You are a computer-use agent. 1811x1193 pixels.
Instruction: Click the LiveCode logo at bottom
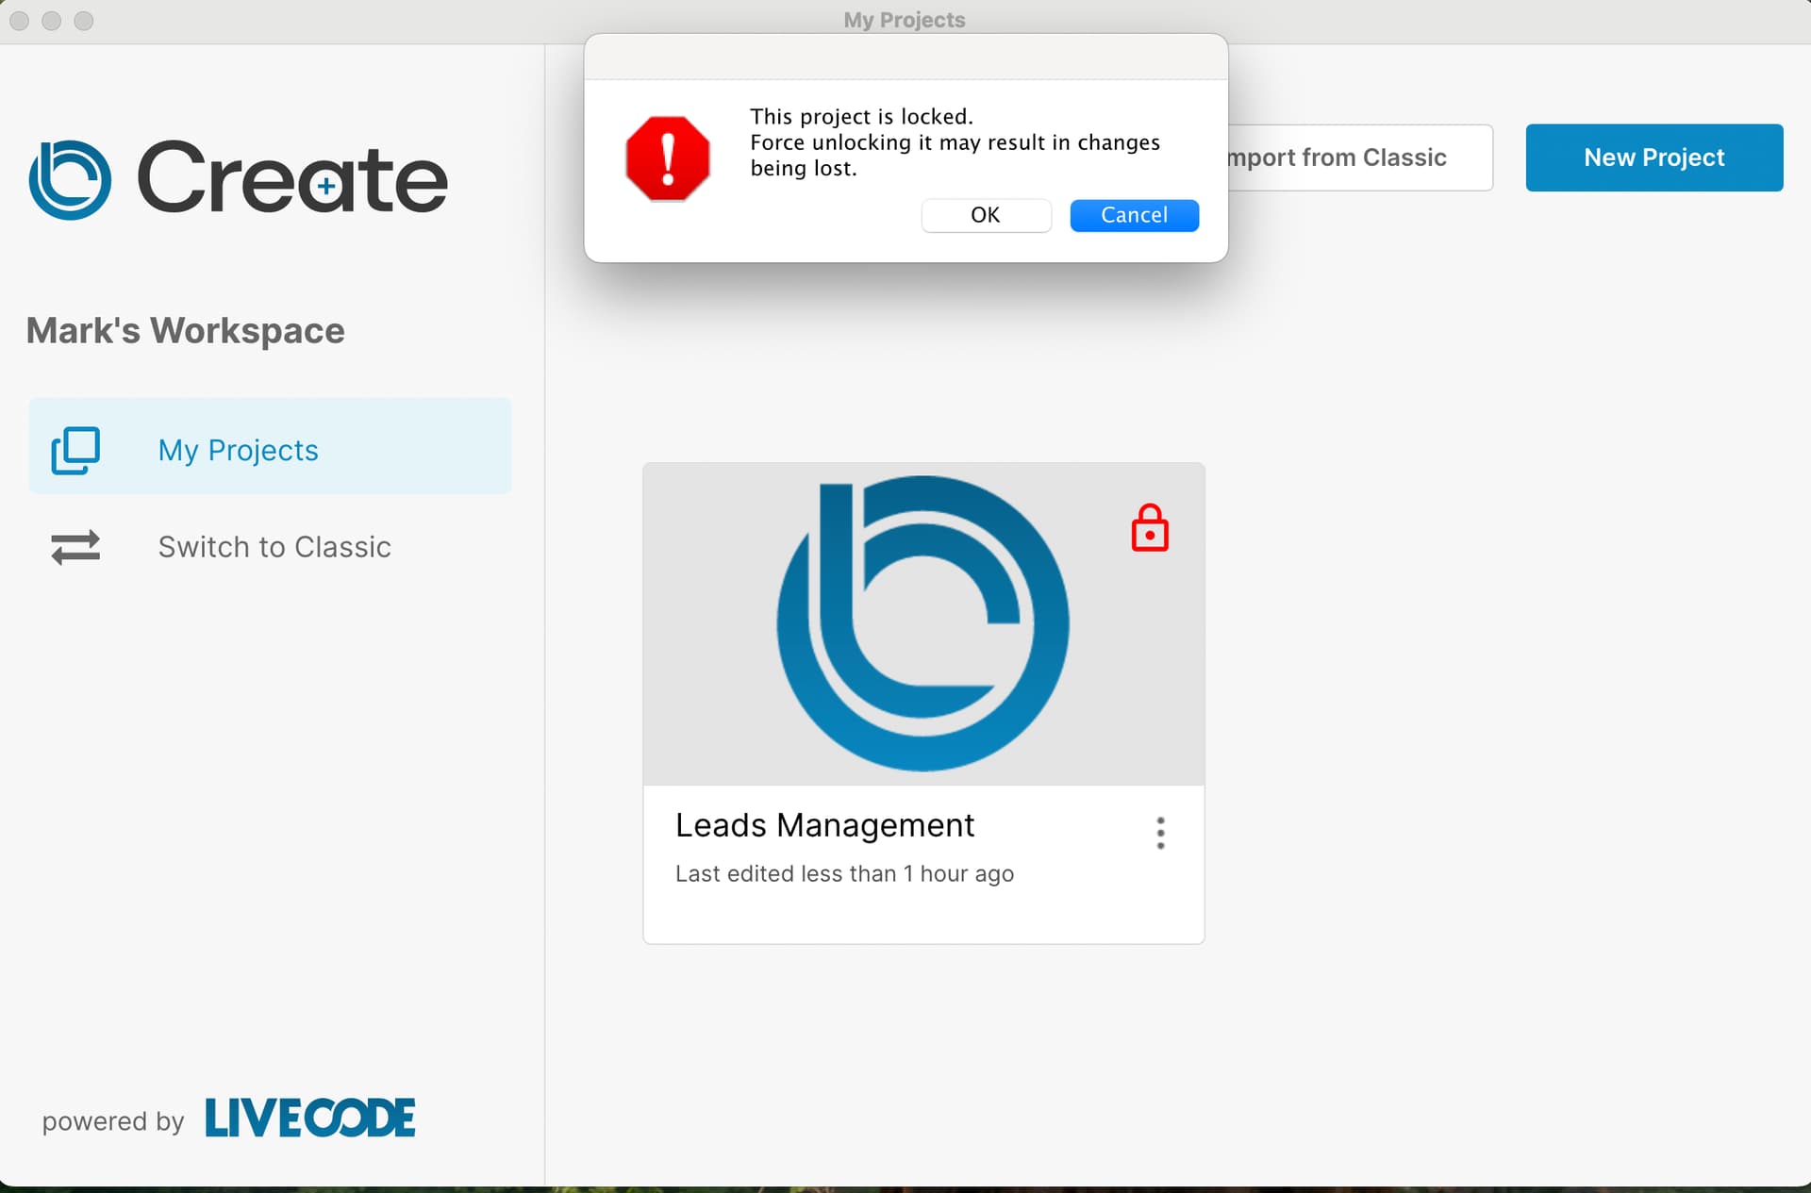(309, 1118)
